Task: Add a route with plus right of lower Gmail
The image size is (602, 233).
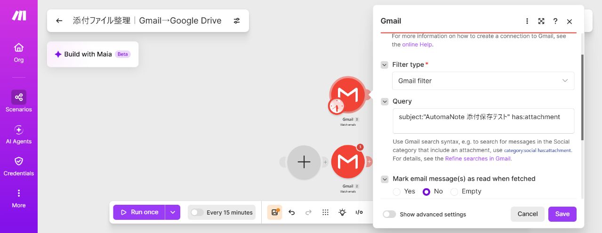Action: point(369,162)
